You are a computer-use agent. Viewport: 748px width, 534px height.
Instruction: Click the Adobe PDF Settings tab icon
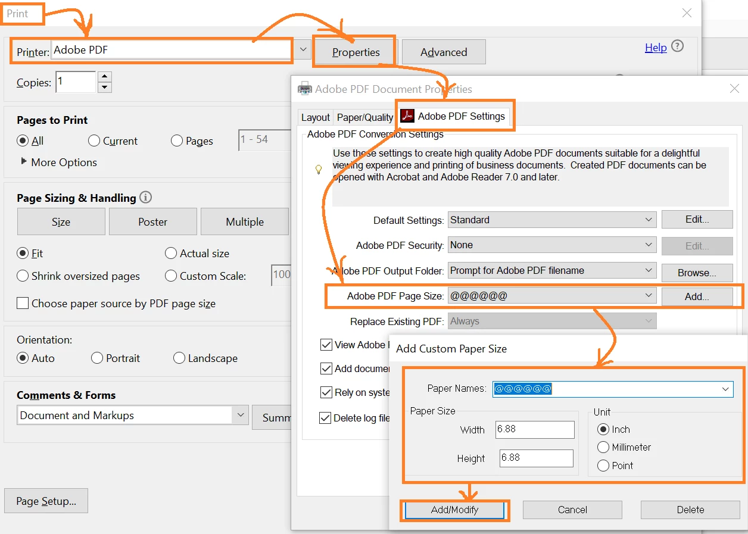coord(407,116)
